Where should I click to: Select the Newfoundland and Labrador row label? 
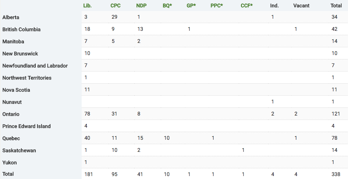click(35, 66)
